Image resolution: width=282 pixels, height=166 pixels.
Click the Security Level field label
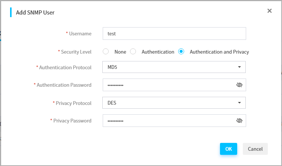(x=76, y=52)
